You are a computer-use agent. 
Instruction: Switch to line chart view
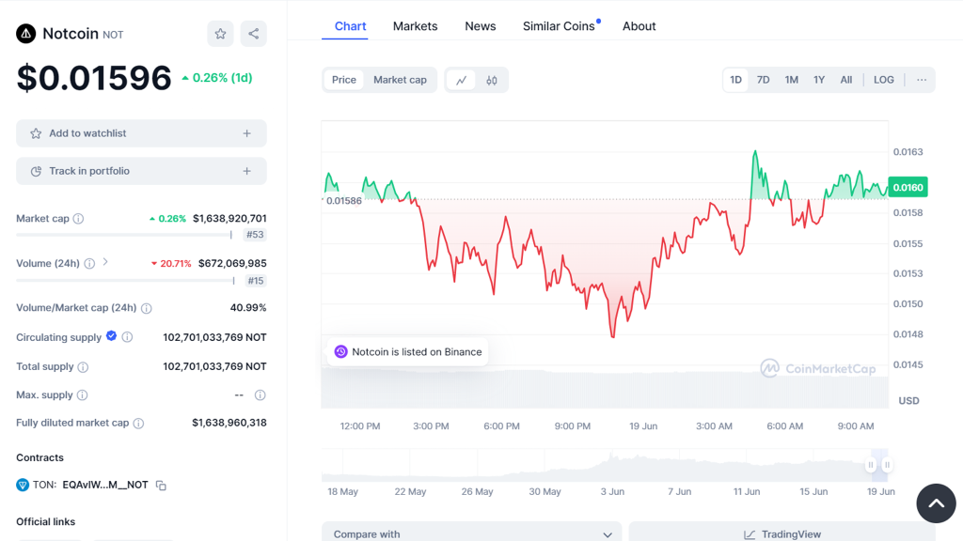(461, 80)
